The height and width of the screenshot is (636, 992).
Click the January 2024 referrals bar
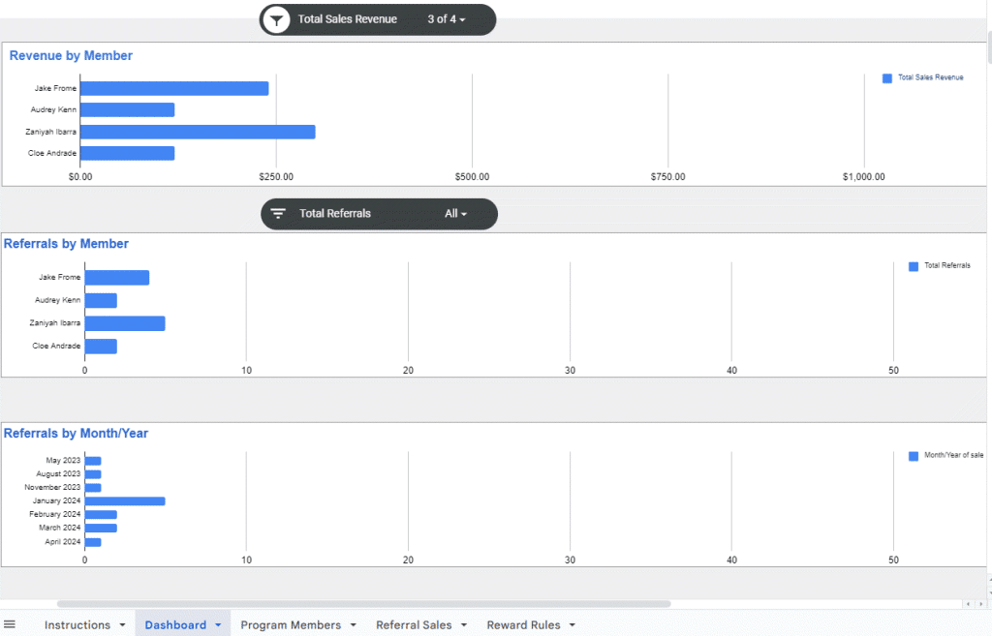pos(124,500)
